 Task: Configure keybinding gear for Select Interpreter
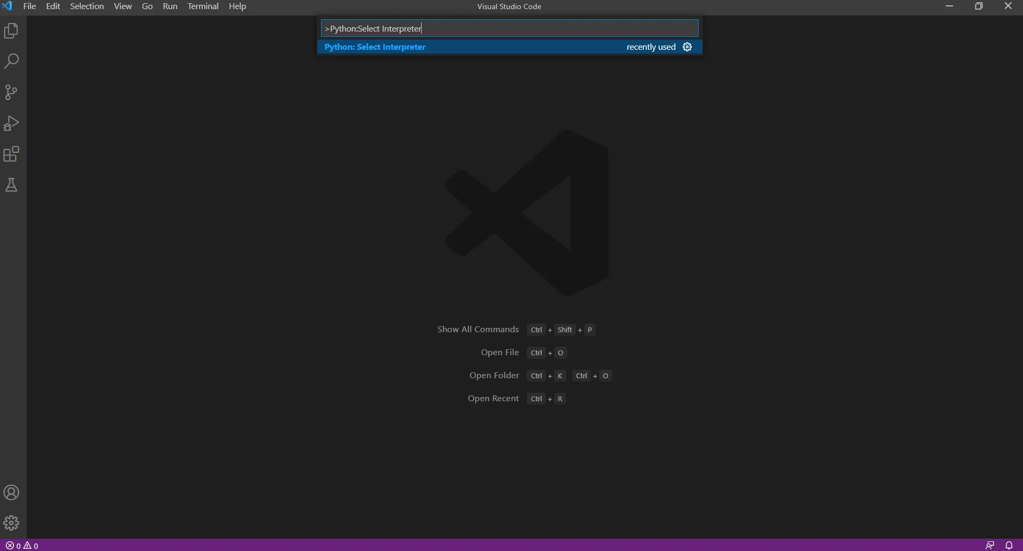[688, 47]
